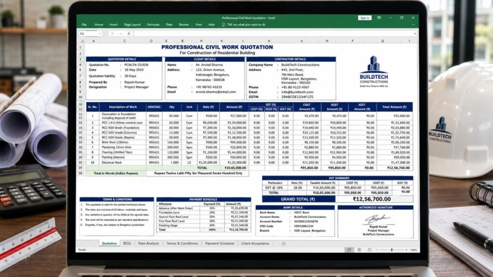Open the Formulas ribbon tab

click(153, 25)
